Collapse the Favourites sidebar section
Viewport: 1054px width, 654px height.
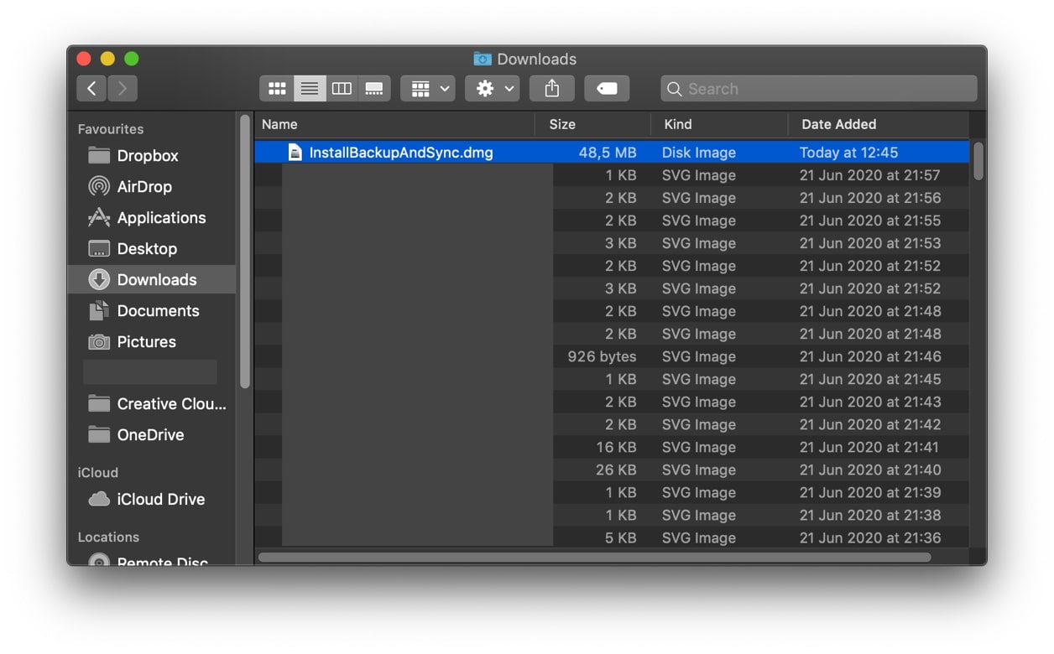coord(110,128)
